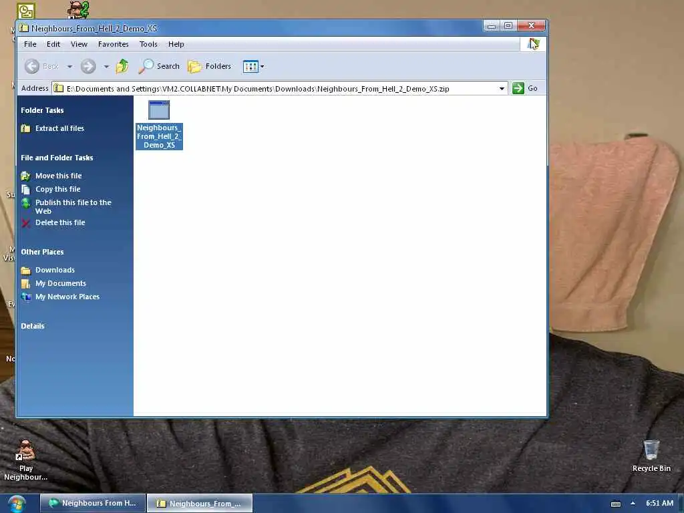This screenshot has height=513, width=684.
Task: Switch to Neighbours From H... taskbar window
Action: pos(92,503)
